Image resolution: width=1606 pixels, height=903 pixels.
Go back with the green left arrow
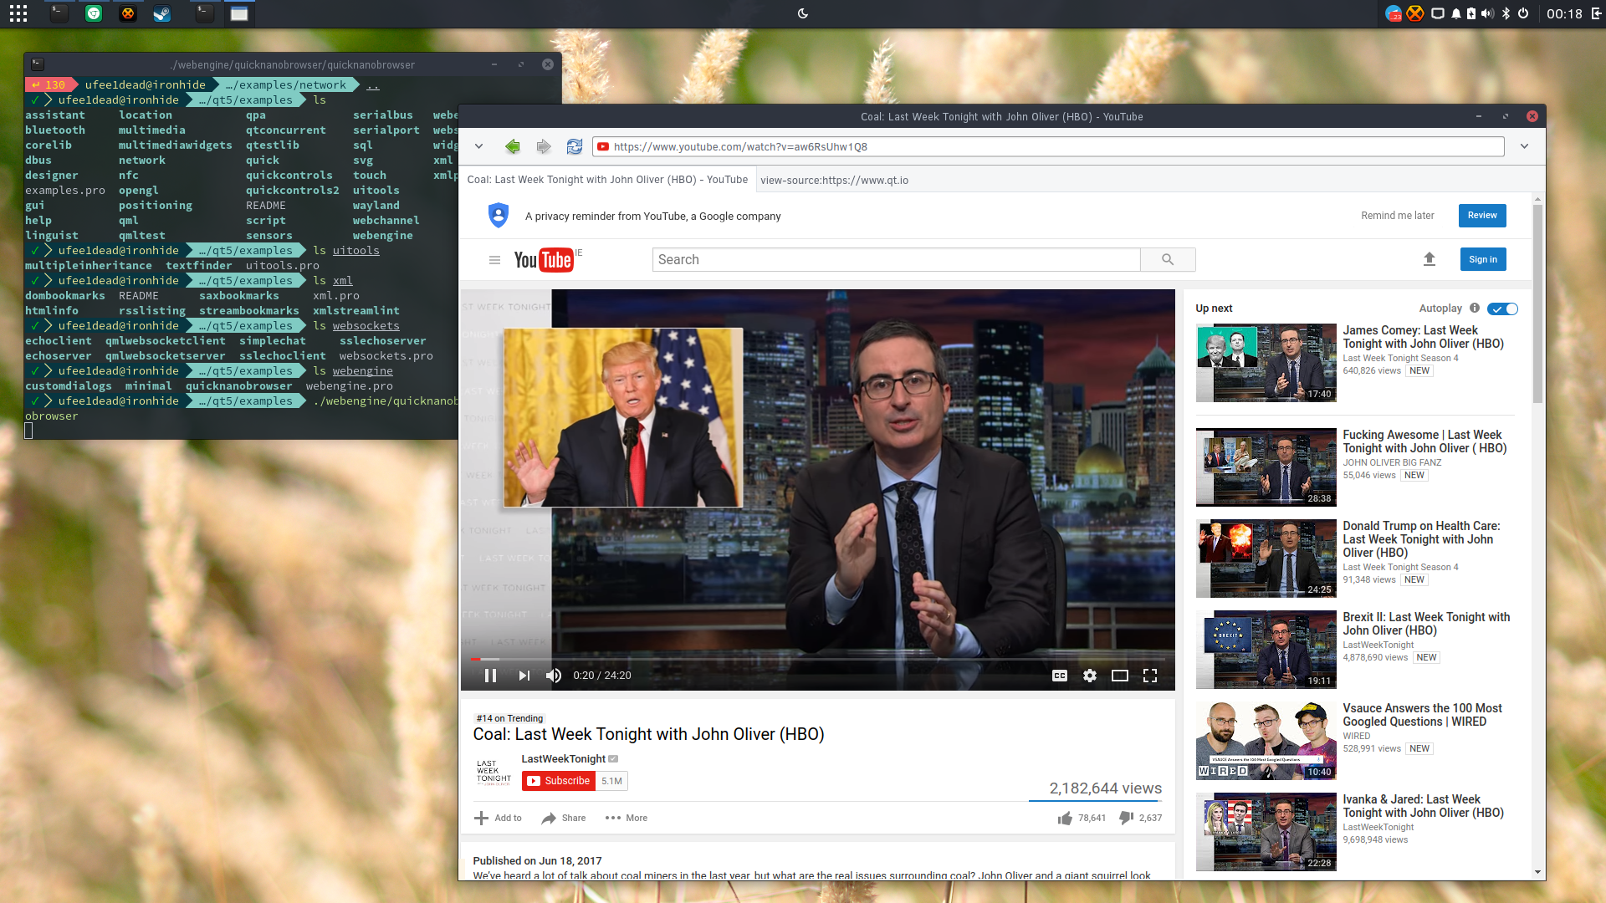(x=513, y=146)
